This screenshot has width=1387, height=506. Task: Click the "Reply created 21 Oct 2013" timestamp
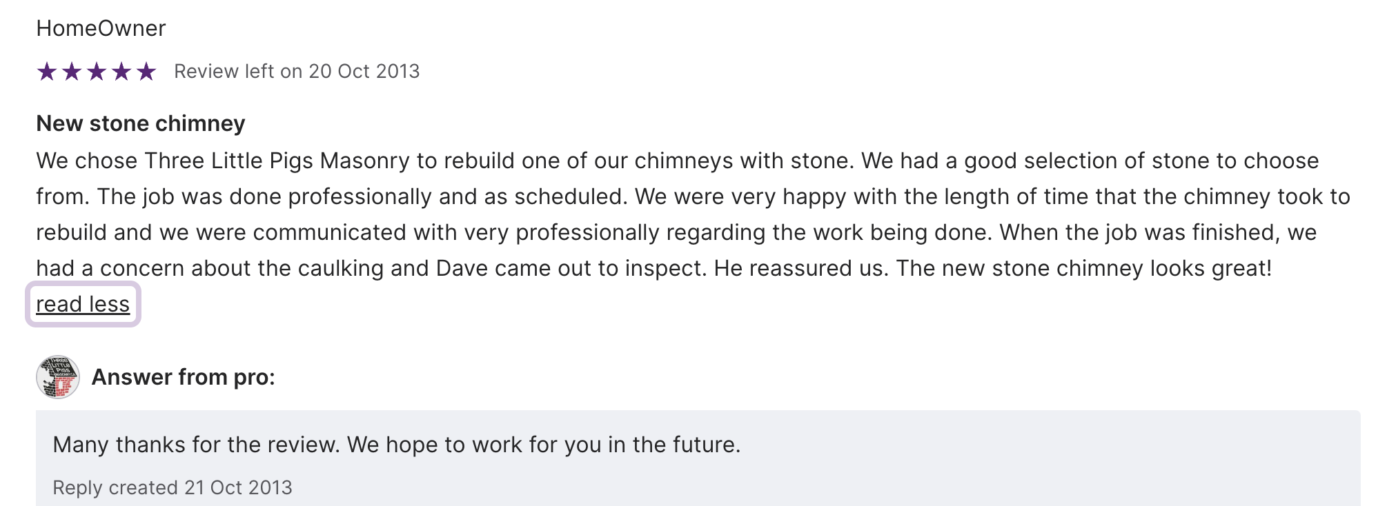pos(173,487)
